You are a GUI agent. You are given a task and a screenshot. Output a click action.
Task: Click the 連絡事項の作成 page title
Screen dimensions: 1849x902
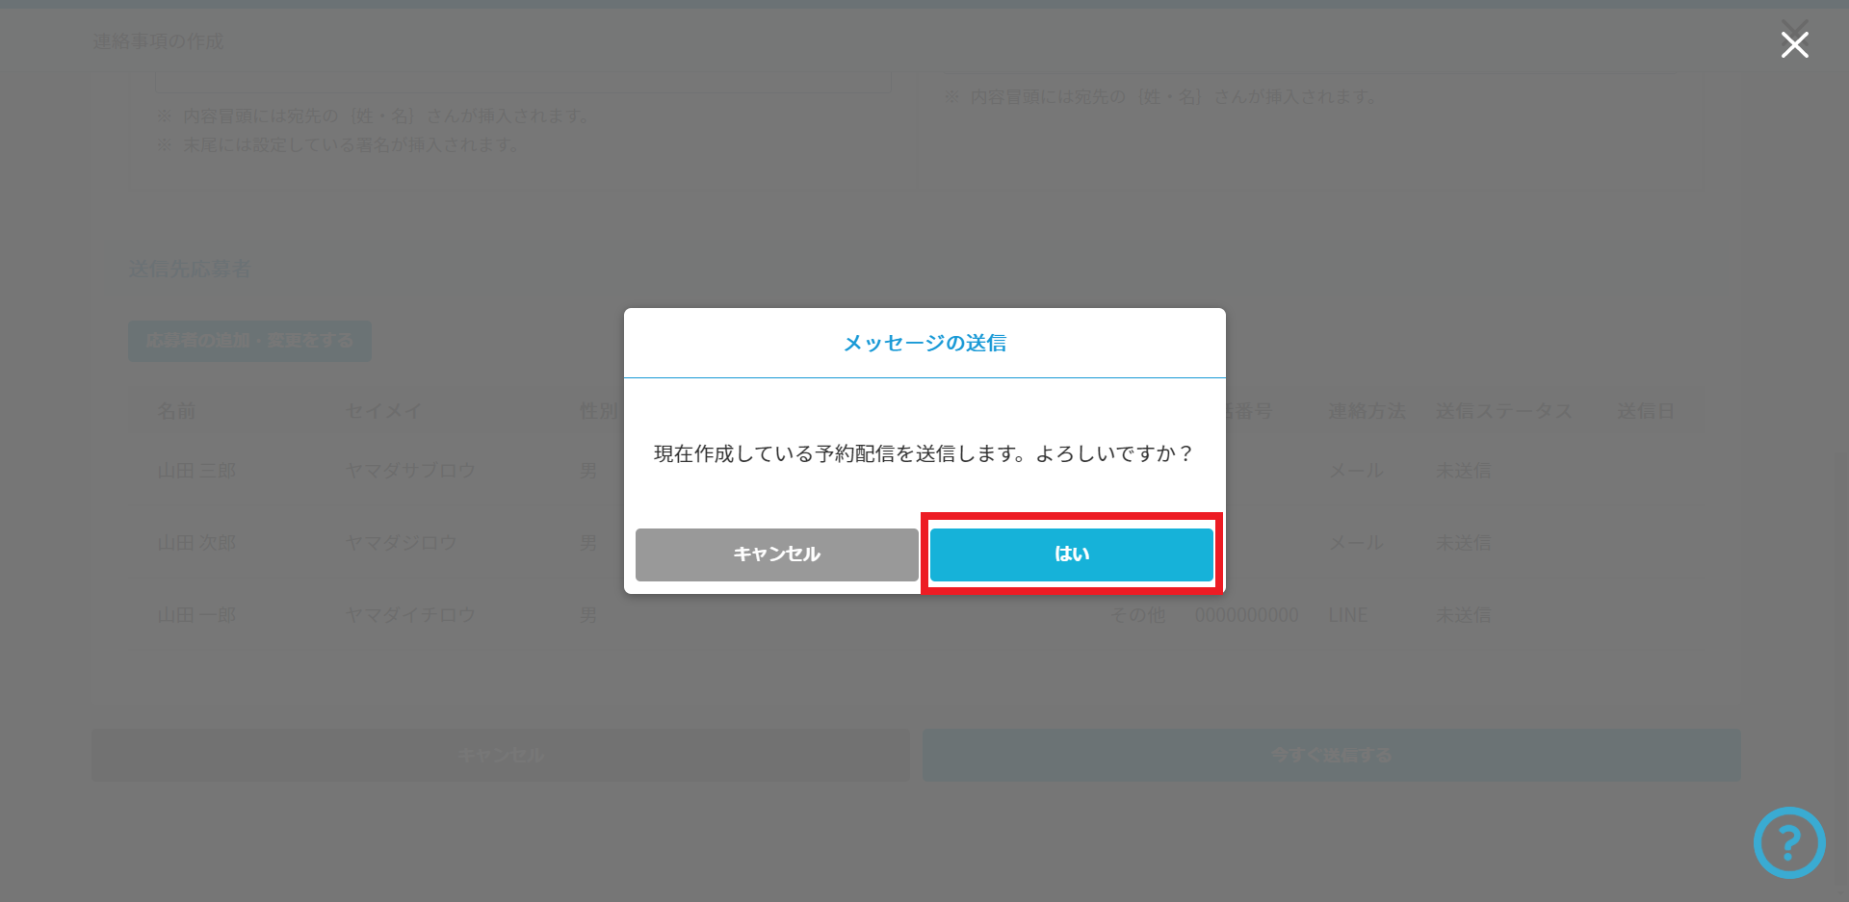coord(158,41)
